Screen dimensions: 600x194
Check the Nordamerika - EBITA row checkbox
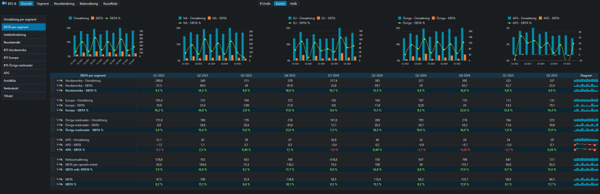pos(52,85)
